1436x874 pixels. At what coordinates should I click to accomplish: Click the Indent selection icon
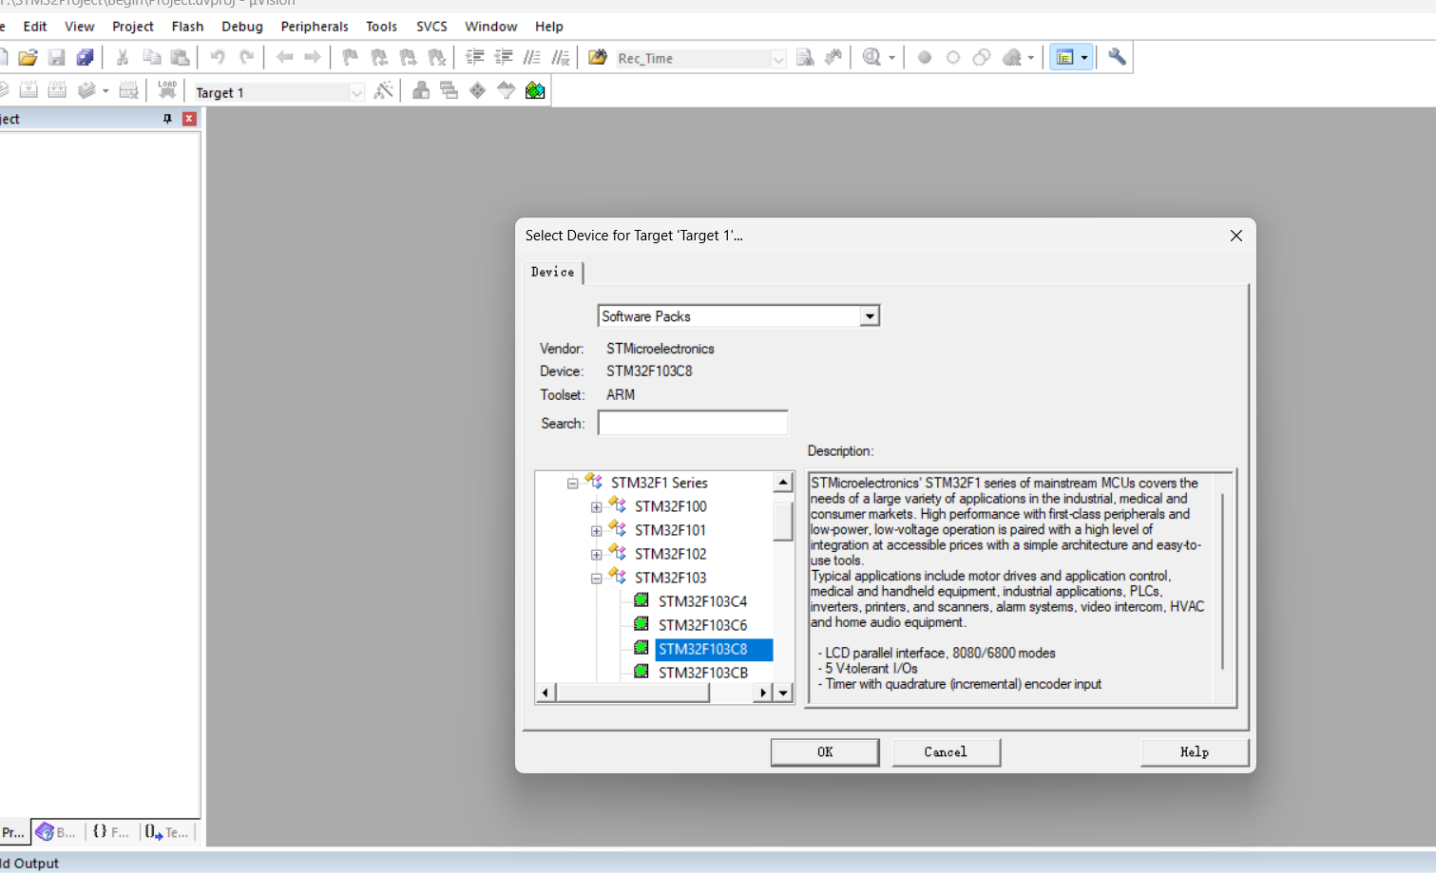click(x=475, y=58)
